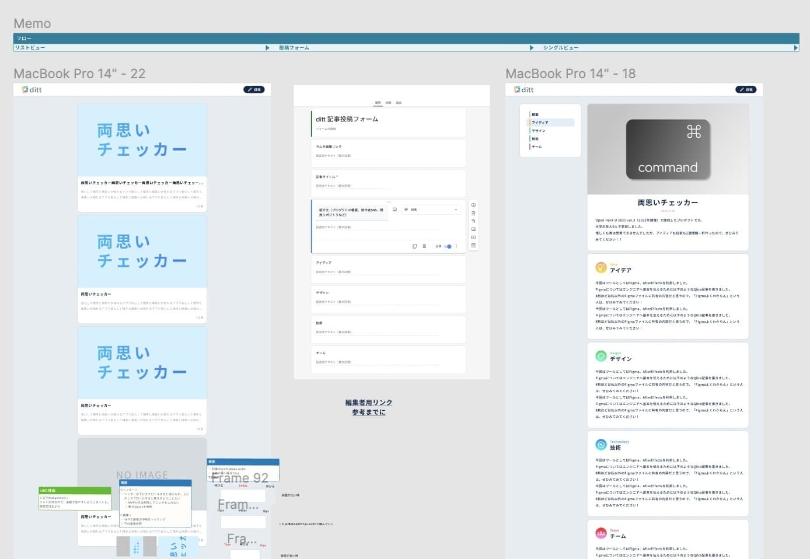The height and width of the screenshot is (559, 810).
Task: Click the add title Tt icon
Action: click(x=473, y=221)
